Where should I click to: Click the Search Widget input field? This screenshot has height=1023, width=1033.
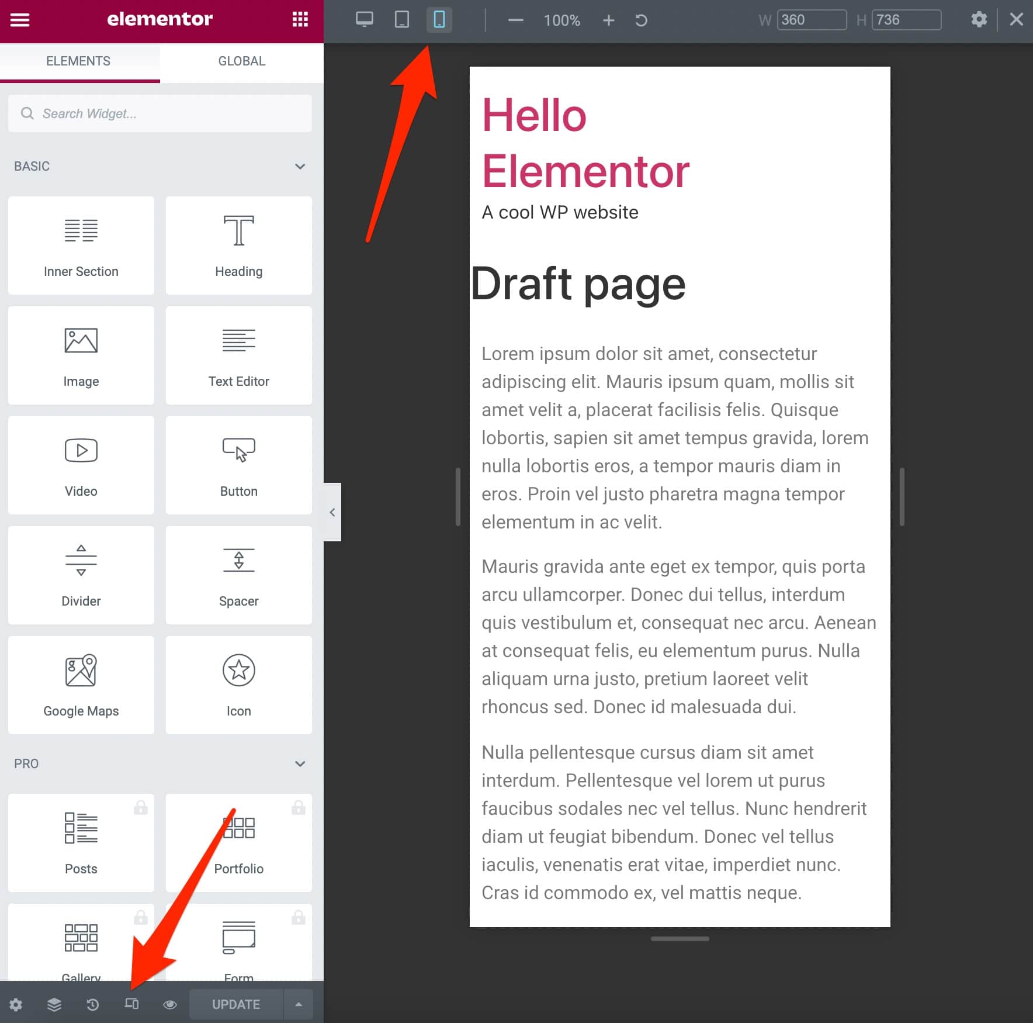pos(160,113)
